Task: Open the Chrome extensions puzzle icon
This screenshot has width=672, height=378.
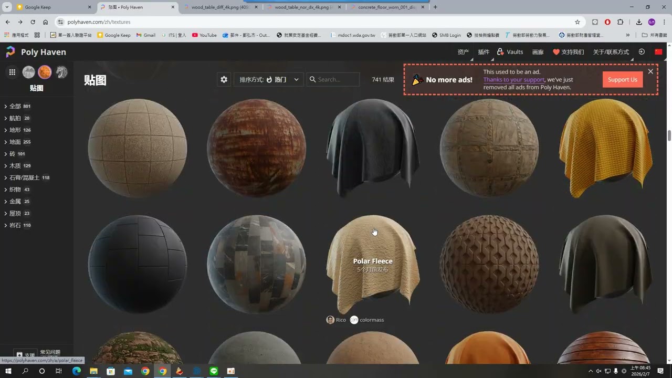Action: point(621,22)
